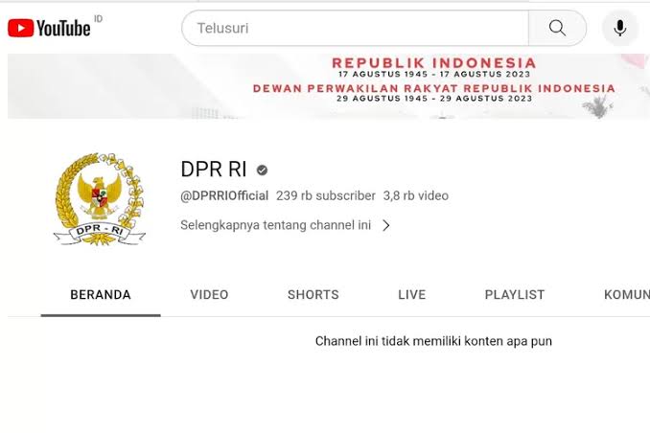
Task: Focus the Telusuri search field
Action: (x=355, y=28)
